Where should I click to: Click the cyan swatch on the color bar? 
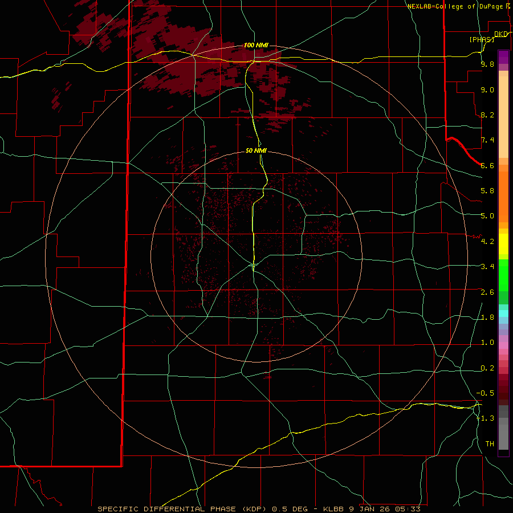pos(503,313)
